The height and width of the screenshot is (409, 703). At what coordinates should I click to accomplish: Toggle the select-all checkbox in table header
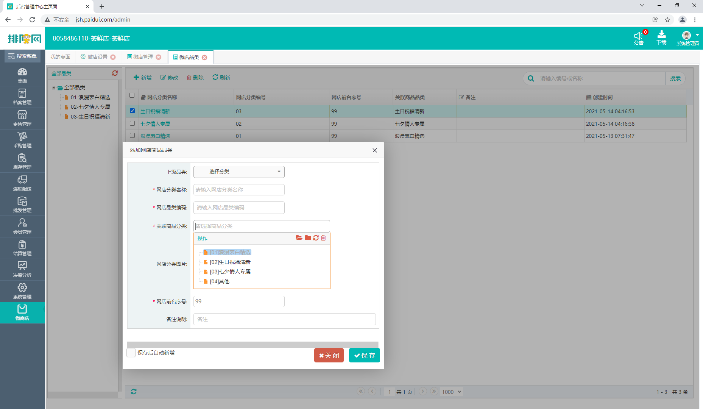pyautogui.click(x=132, y=95)
